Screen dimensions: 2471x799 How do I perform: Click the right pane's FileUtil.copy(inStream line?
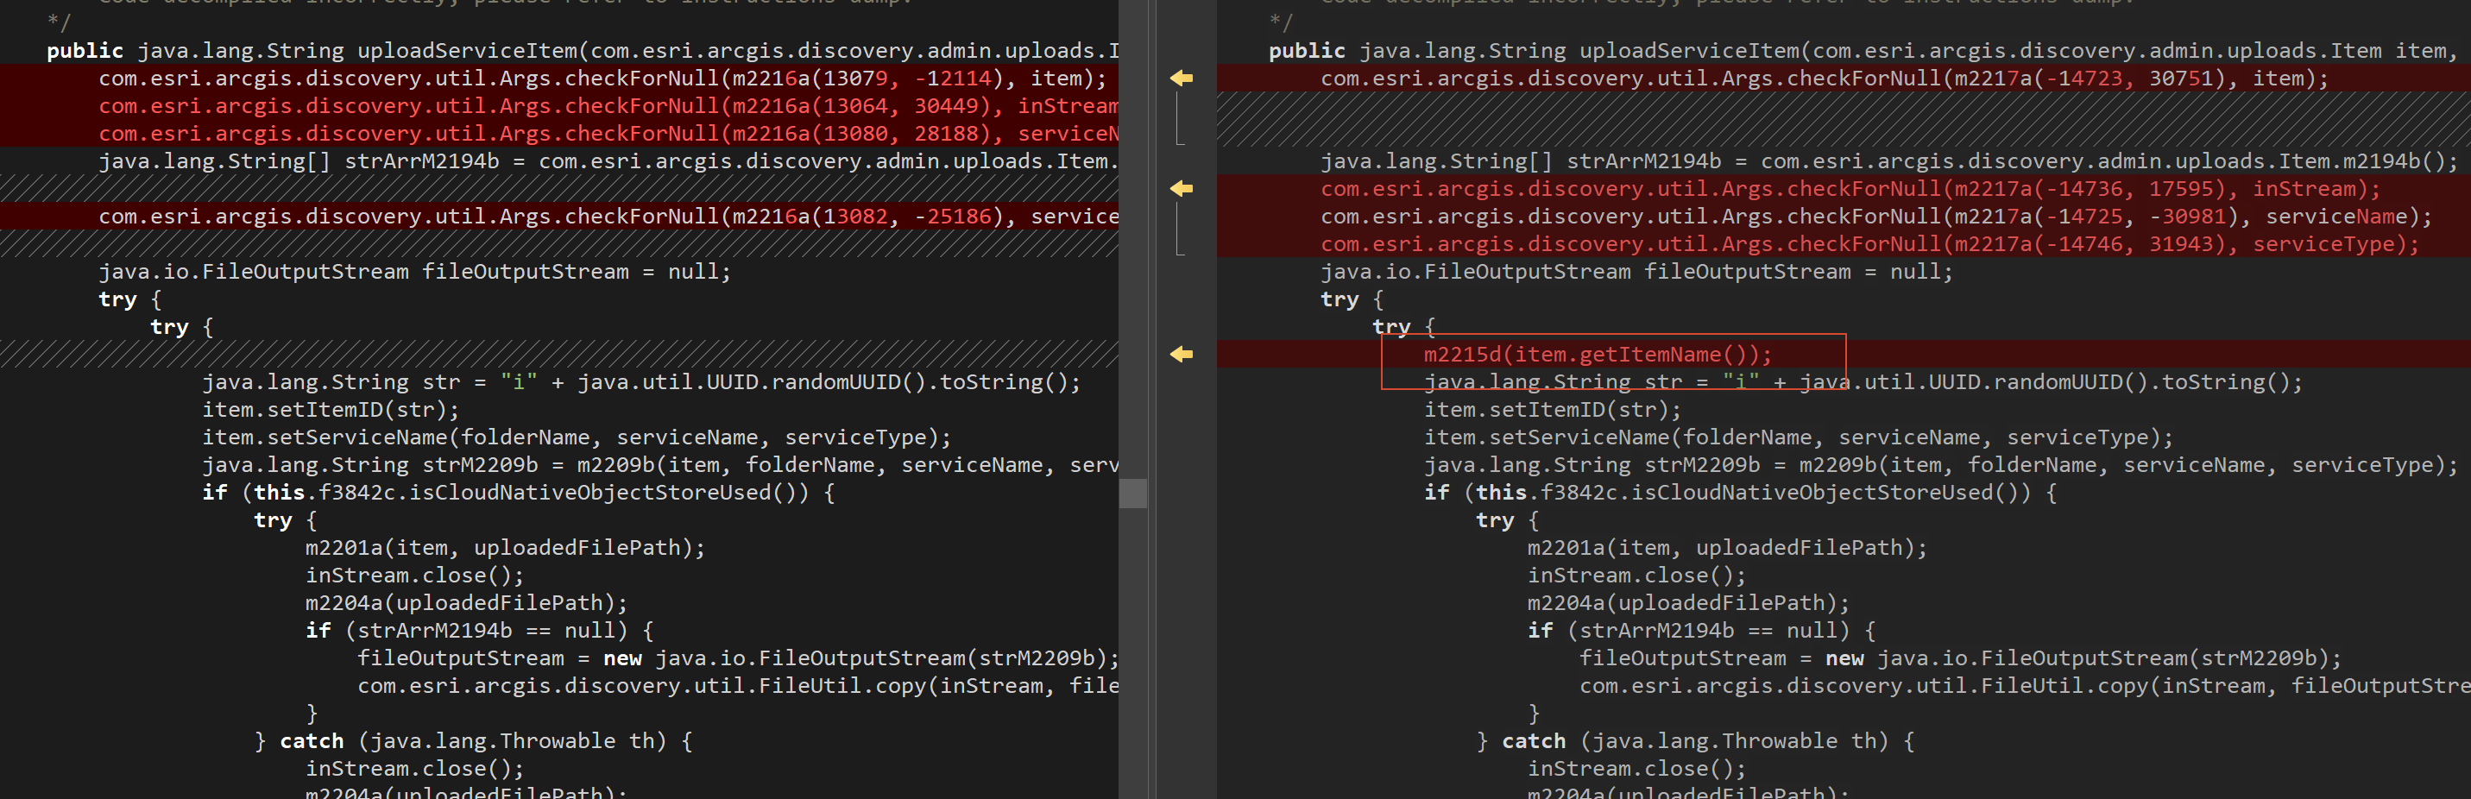[2024, 686]
